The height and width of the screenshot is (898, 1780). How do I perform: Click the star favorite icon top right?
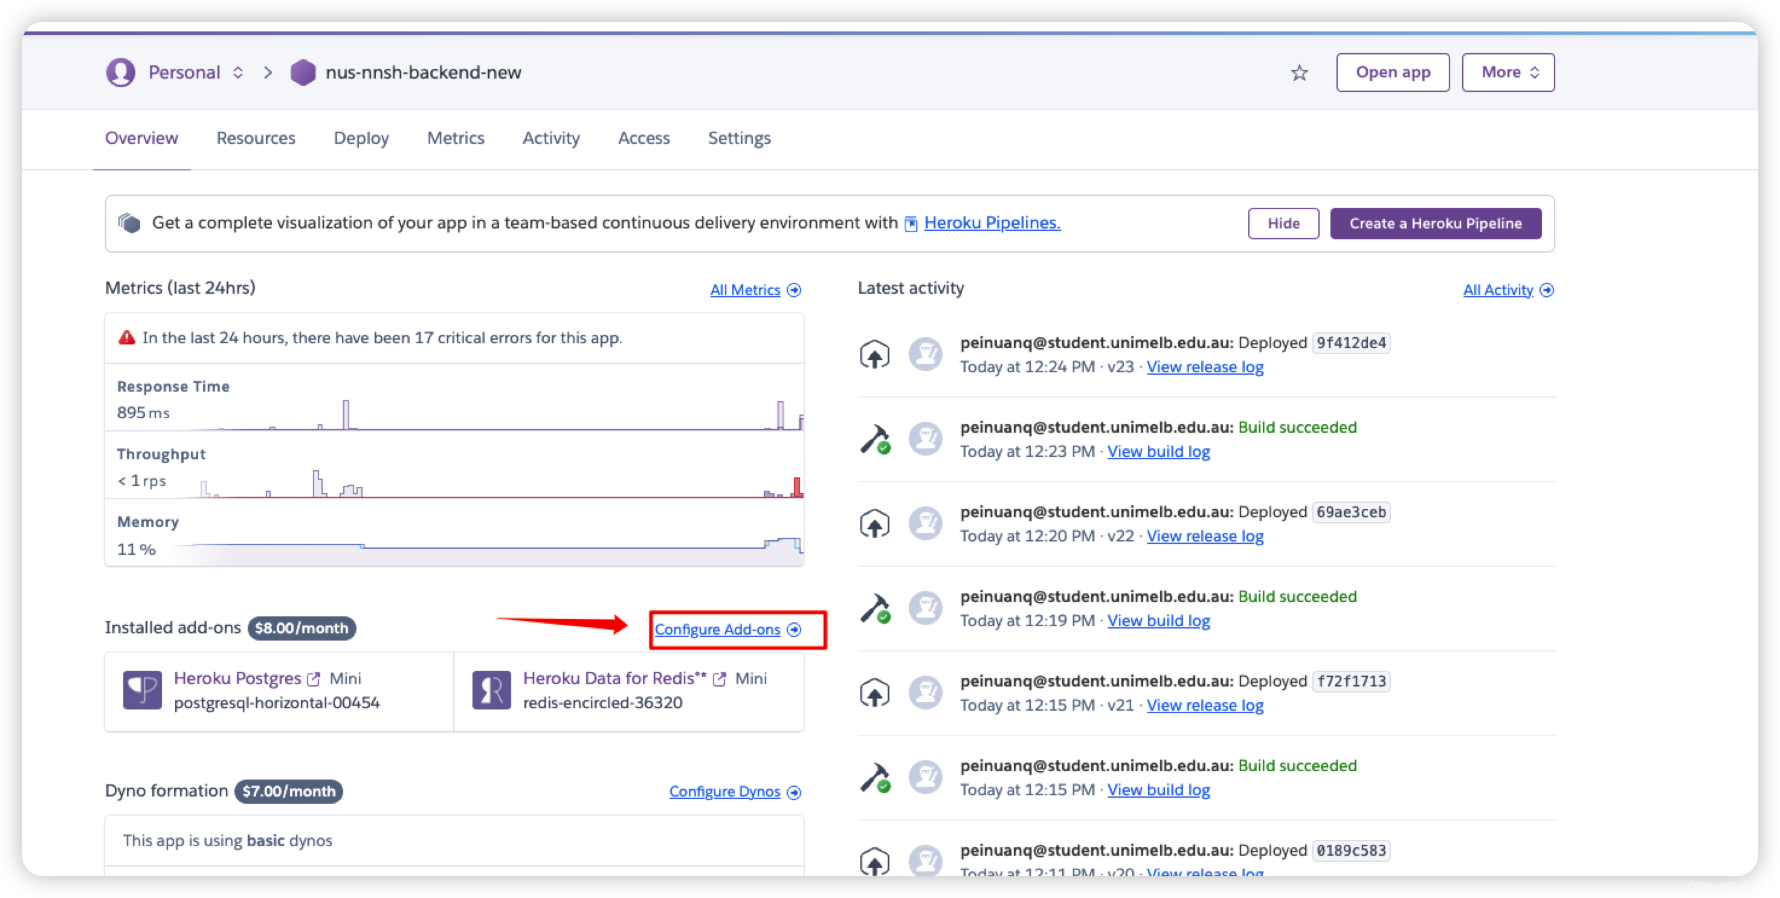[x=1299, y=72]
